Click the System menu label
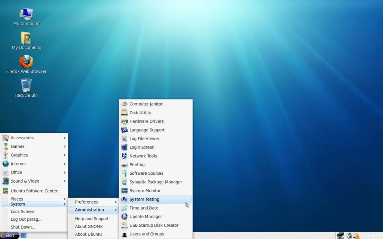Screen dimensions: 383x239 coord(18,204)
